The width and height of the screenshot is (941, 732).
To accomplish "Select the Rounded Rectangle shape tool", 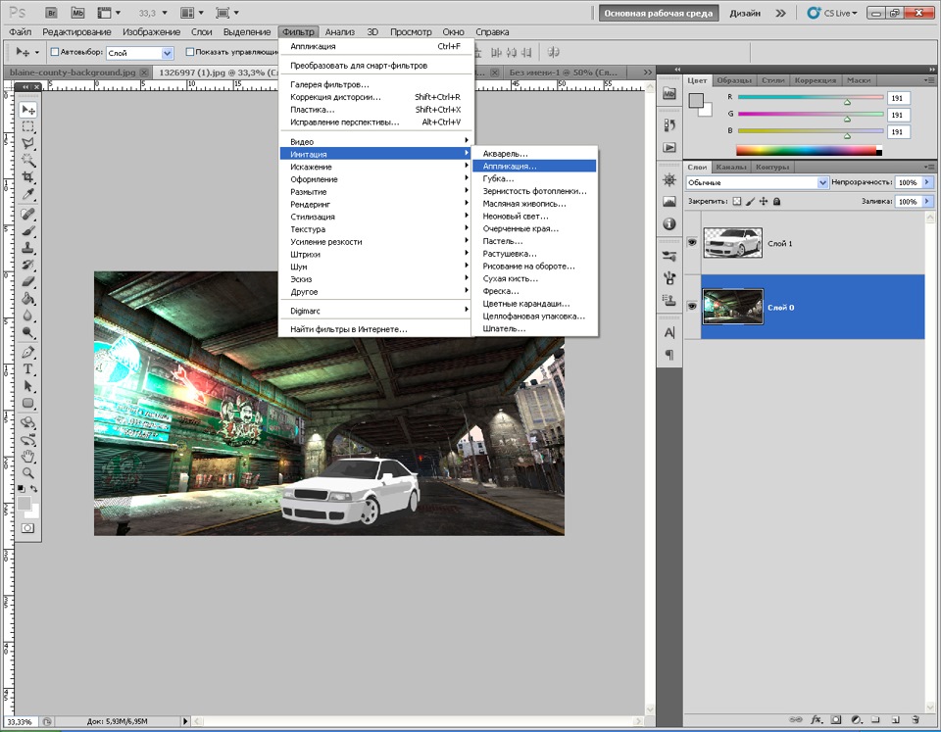I will tap(27, 403).
